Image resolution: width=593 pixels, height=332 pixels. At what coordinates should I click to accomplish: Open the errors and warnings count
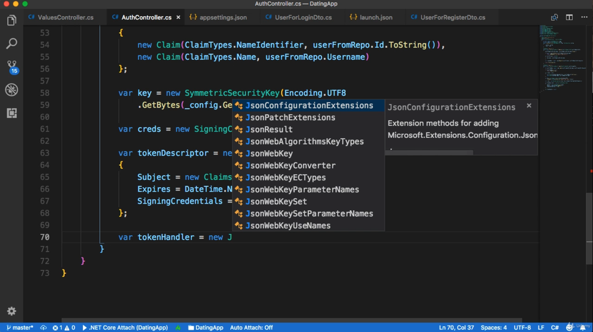coord(63,327)
